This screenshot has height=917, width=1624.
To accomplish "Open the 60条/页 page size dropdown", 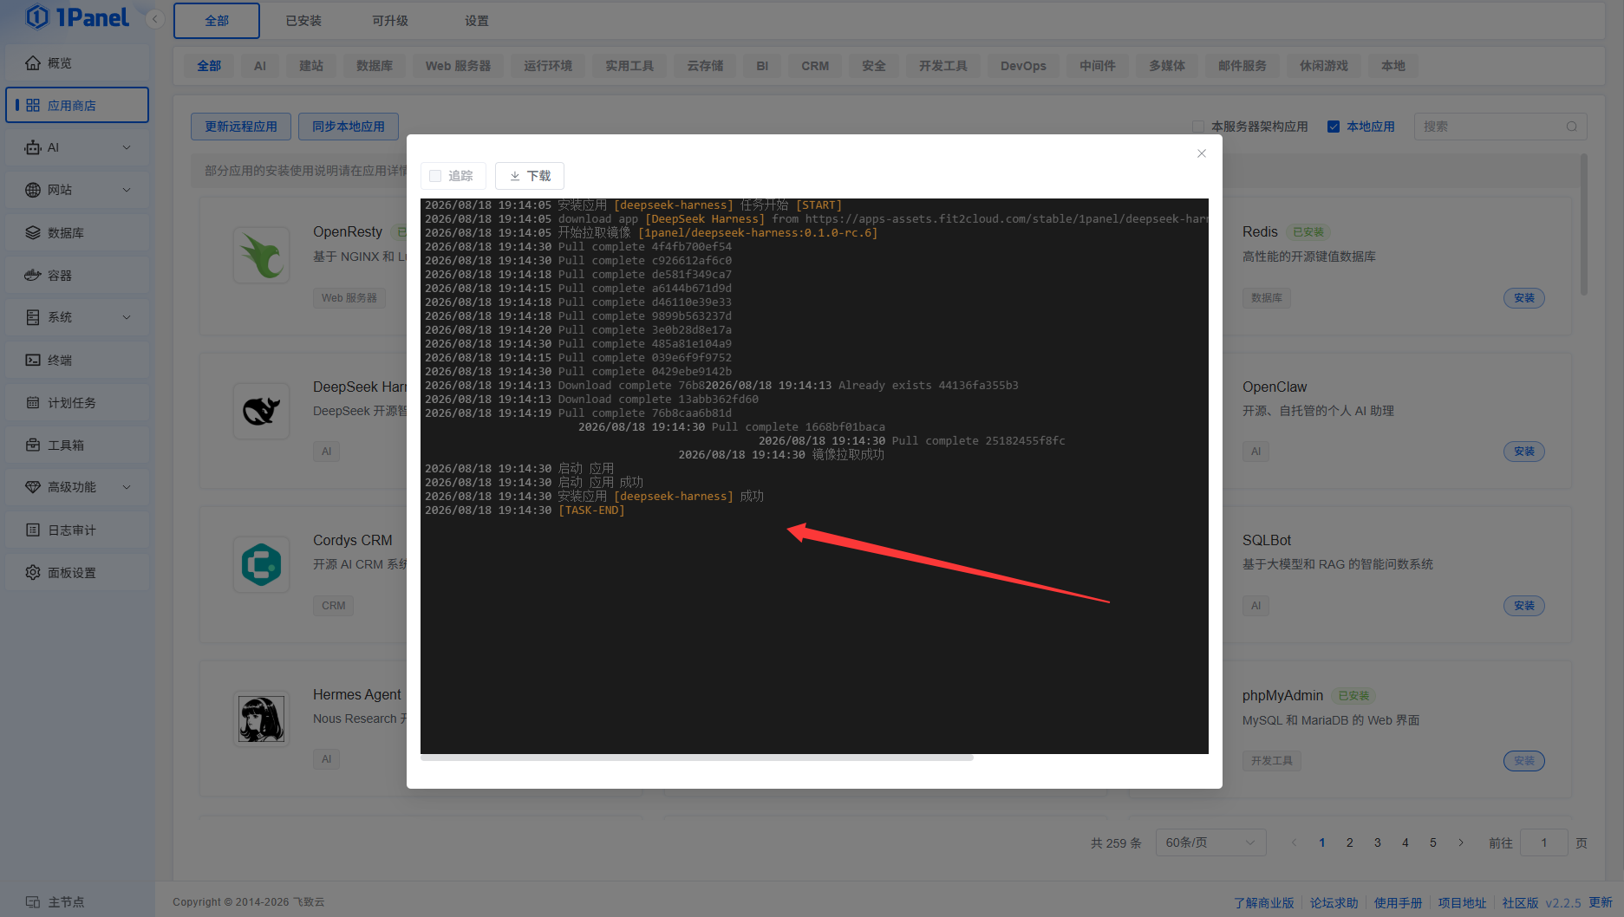I will pyautogui.click(x=1210, y=842).
